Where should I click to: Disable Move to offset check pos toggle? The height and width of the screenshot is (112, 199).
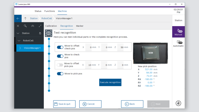point(60,47)
